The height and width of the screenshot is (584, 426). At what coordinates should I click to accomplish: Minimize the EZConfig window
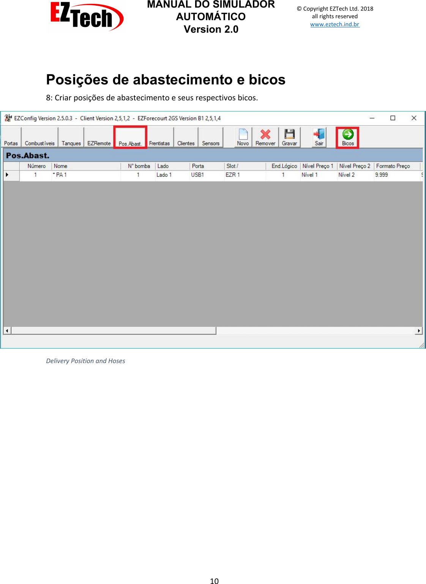pos(372,118)
